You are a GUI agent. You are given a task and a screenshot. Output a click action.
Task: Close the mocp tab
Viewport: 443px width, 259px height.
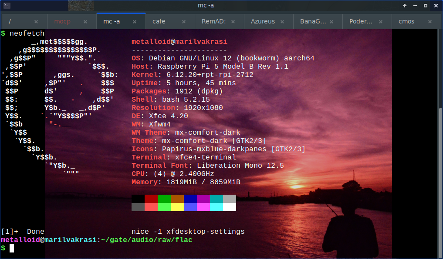click(85, 22)
